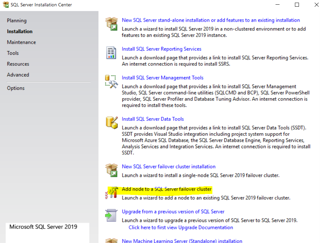This screenshot has width=320, height=243.
Task: Click the stand-alone installation box icon
Action: point(111,24)
